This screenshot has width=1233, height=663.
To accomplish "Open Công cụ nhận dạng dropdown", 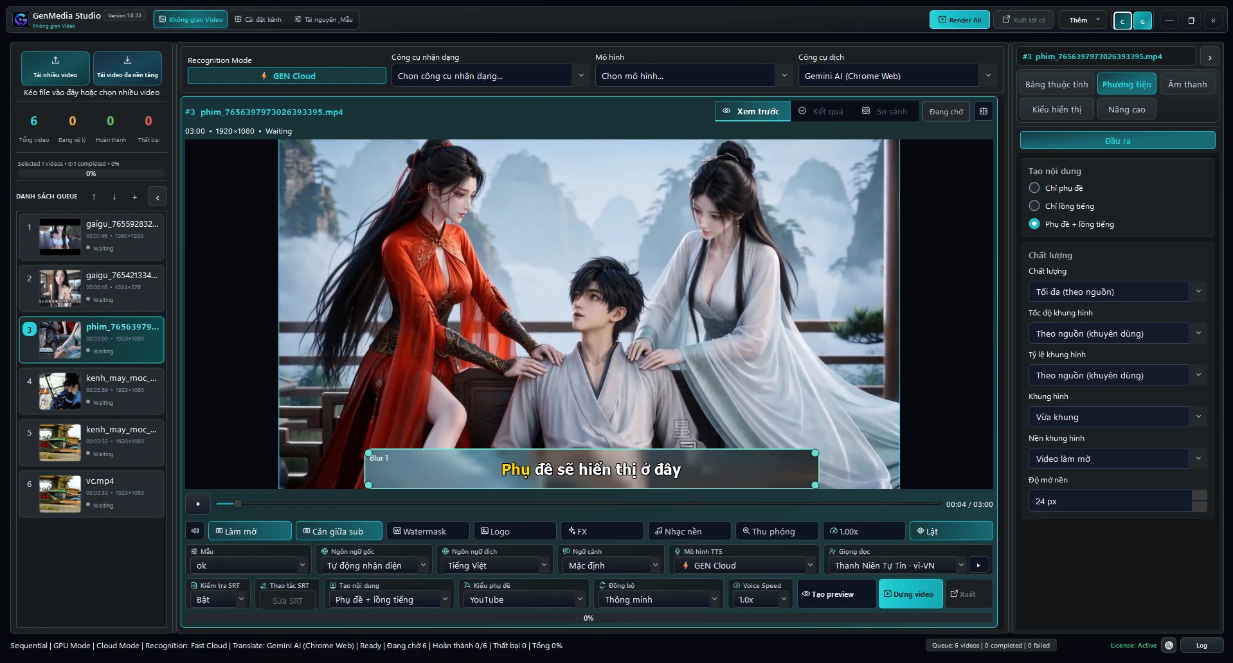I will [x=491, y=76].
